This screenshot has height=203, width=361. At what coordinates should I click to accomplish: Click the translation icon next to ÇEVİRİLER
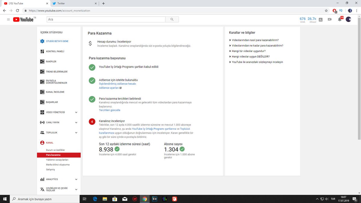pos(42,189)
